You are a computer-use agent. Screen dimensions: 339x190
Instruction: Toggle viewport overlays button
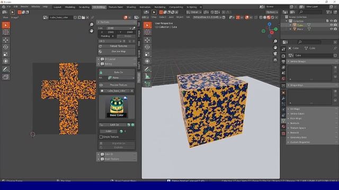point(247,17)
